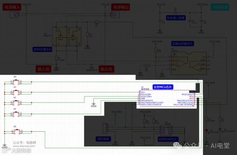
Task: Click resistor R10 4.7K symbol
Action: [x=156, y=50]
